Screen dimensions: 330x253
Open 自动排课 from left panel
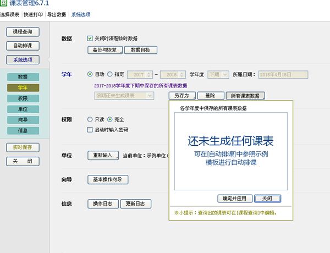pos(23,46)
